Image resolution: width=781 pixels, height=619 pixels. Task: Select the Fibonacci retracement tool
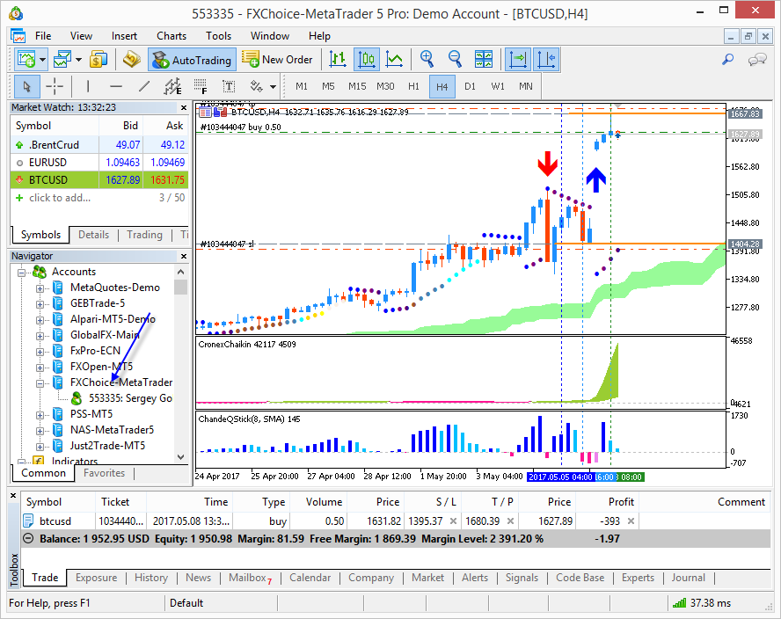(x=201, y=87)
